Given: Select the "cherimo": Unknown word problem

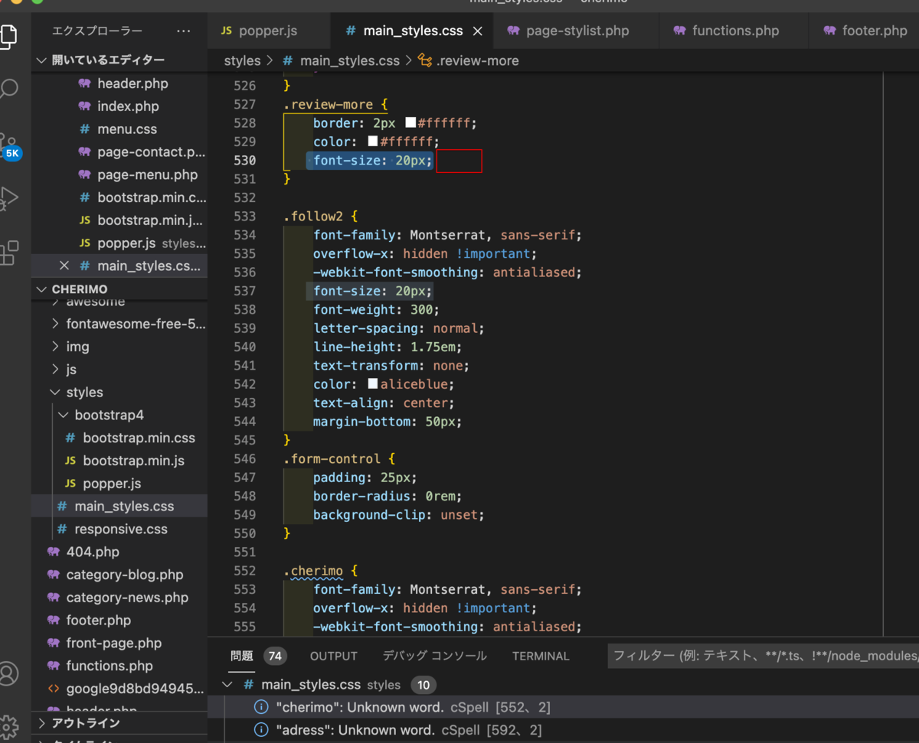Looking at the screenshot, I should tap(413, 708).
